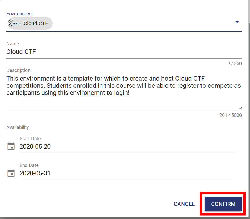
Task: Click the 201/5000 character counter
Action: 230,115
